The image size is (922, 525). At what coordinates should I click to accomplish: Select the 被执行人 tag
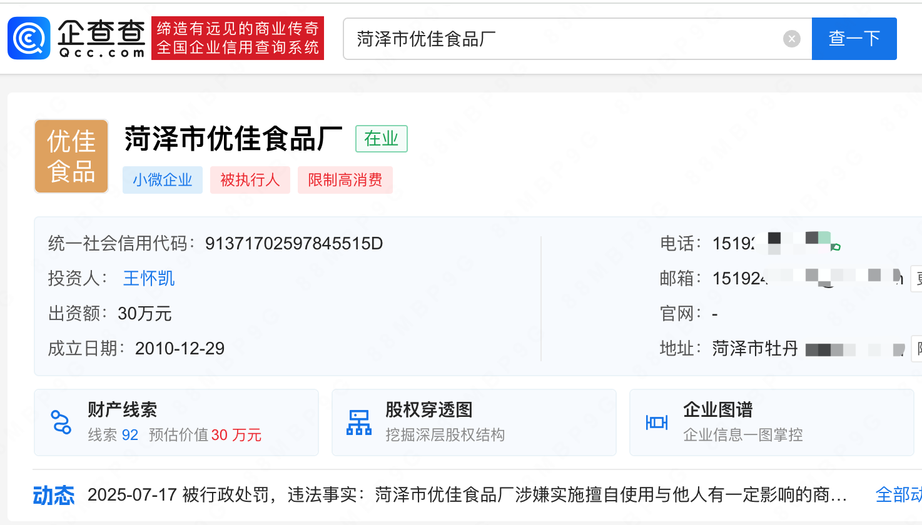click(x=250, y=180)
